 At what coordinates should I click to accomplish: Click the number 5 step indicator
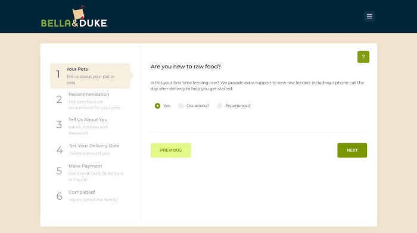(59, 171)
